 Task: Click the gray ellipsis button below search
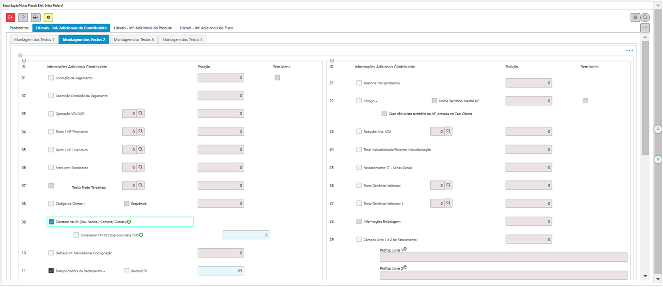(645, 28)
